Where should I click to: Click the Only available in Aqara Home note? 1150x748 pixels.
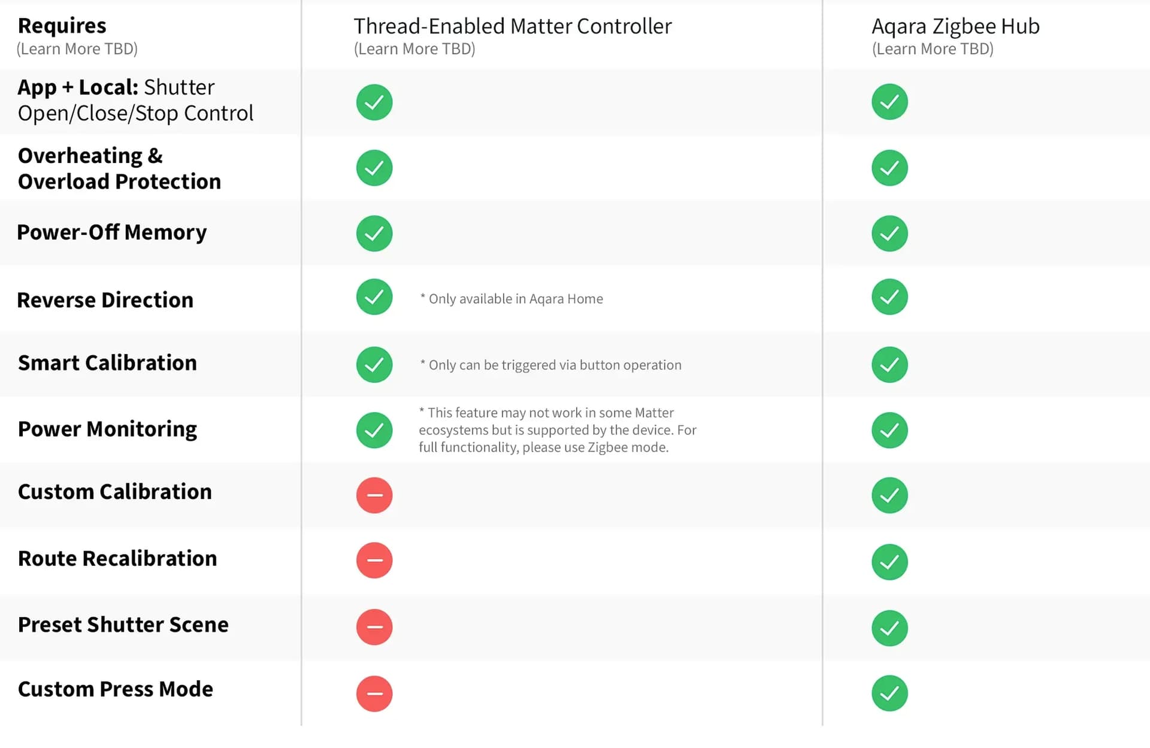[512, 299]
